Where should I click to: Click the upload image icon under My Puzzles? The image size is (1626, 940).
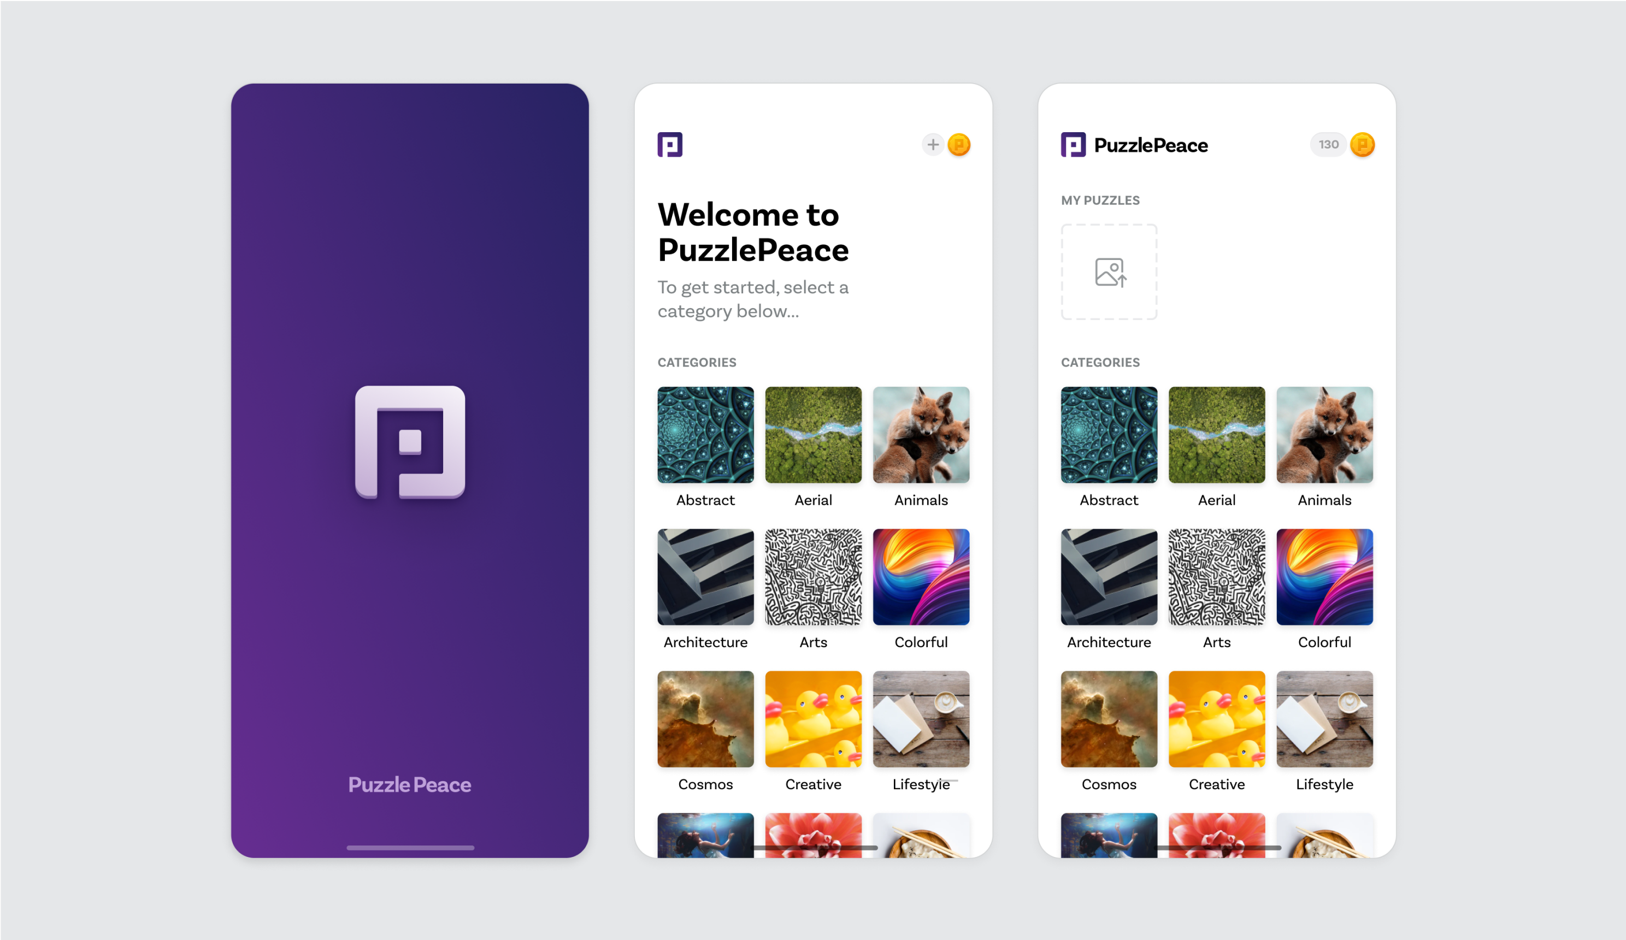[1109, 271]
